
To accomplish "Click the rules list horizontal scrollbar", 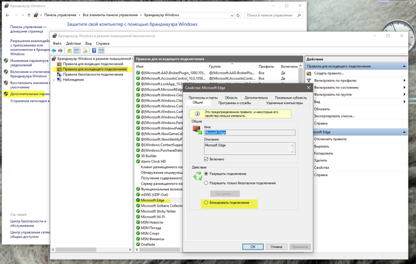I will pos(159,249).
